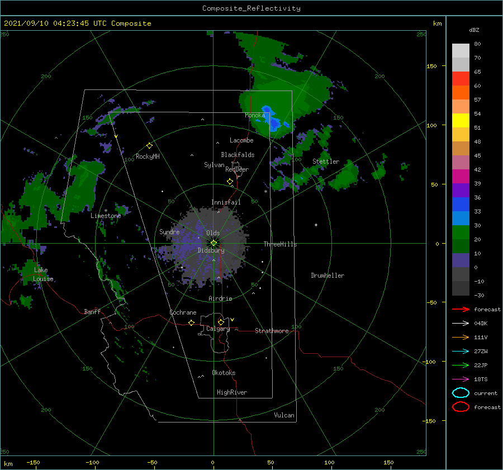
Task: Click the yellow radar site marker at center
Action: click(213, 243)
